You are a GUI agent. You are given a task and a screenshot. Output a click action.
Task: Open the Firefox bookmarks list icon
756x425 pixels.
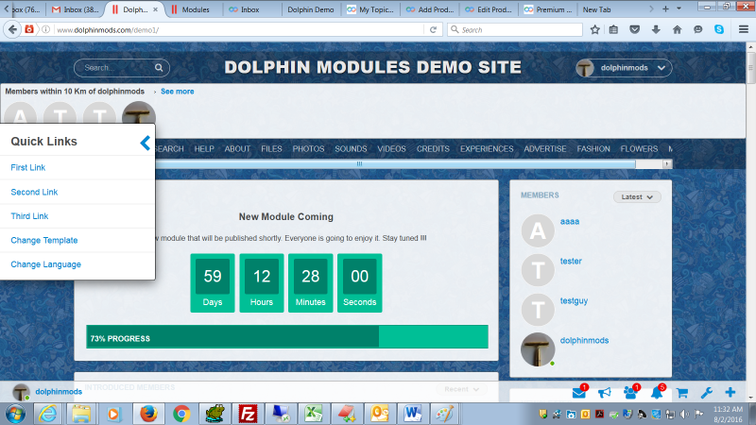click(613, 30)
